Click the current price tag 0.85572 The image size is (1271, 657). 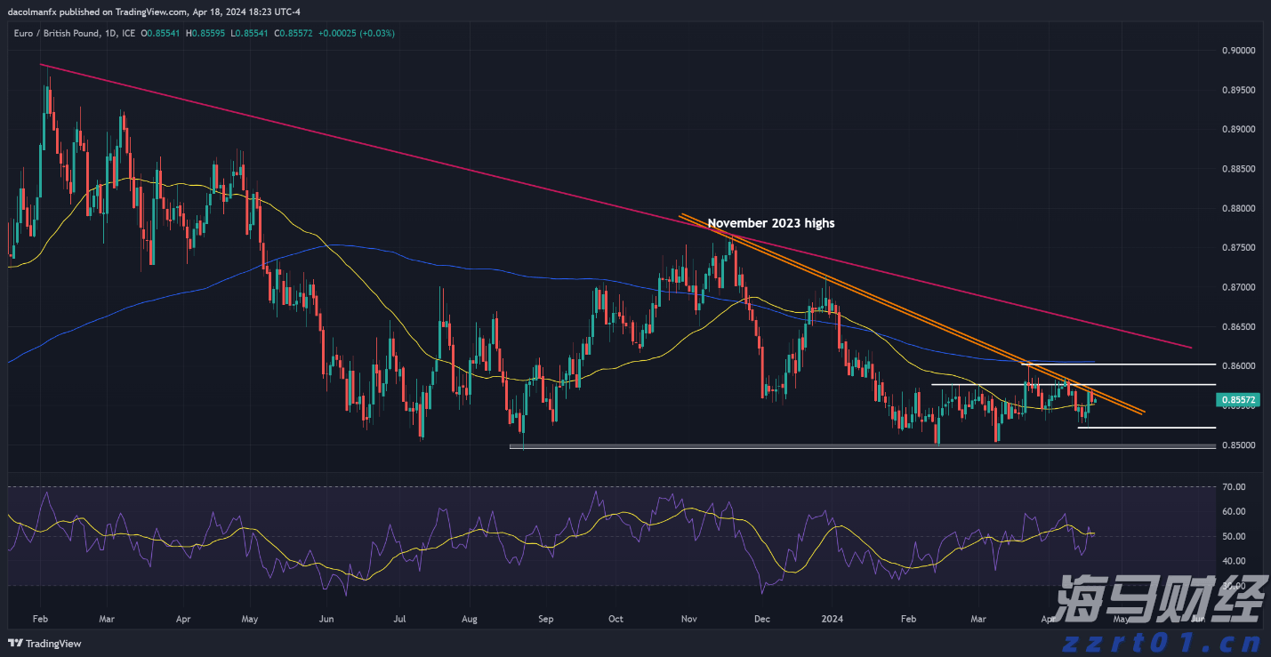pos(1237,401)
